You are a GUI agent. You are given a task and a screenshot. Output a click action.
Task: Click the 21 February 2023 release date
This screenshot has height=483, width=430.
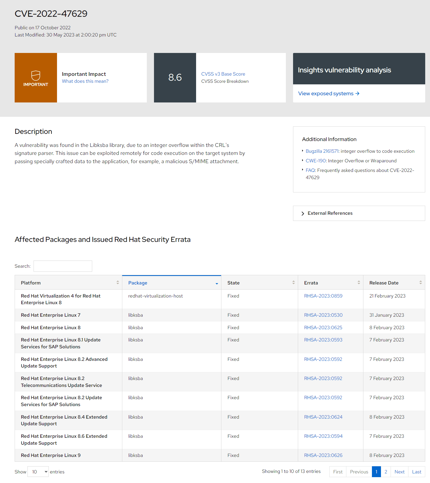tap(387, 296)
